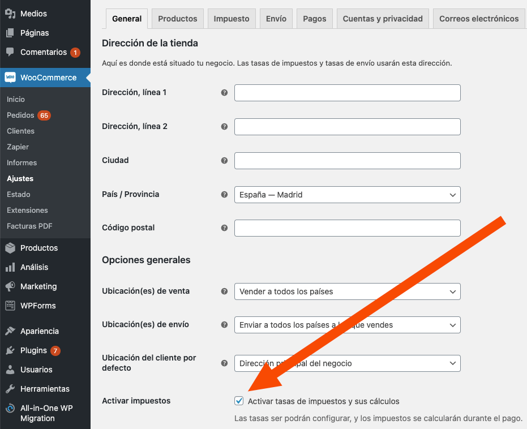Open Ubicación del cliente por defecto dropdown

point(347,363)
